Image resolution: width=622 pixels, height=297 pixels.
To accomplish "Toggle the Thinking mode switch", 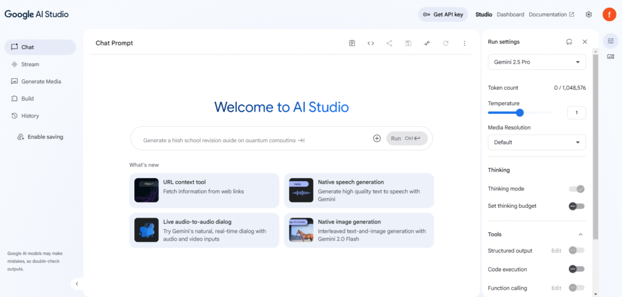I will (576, 189).
